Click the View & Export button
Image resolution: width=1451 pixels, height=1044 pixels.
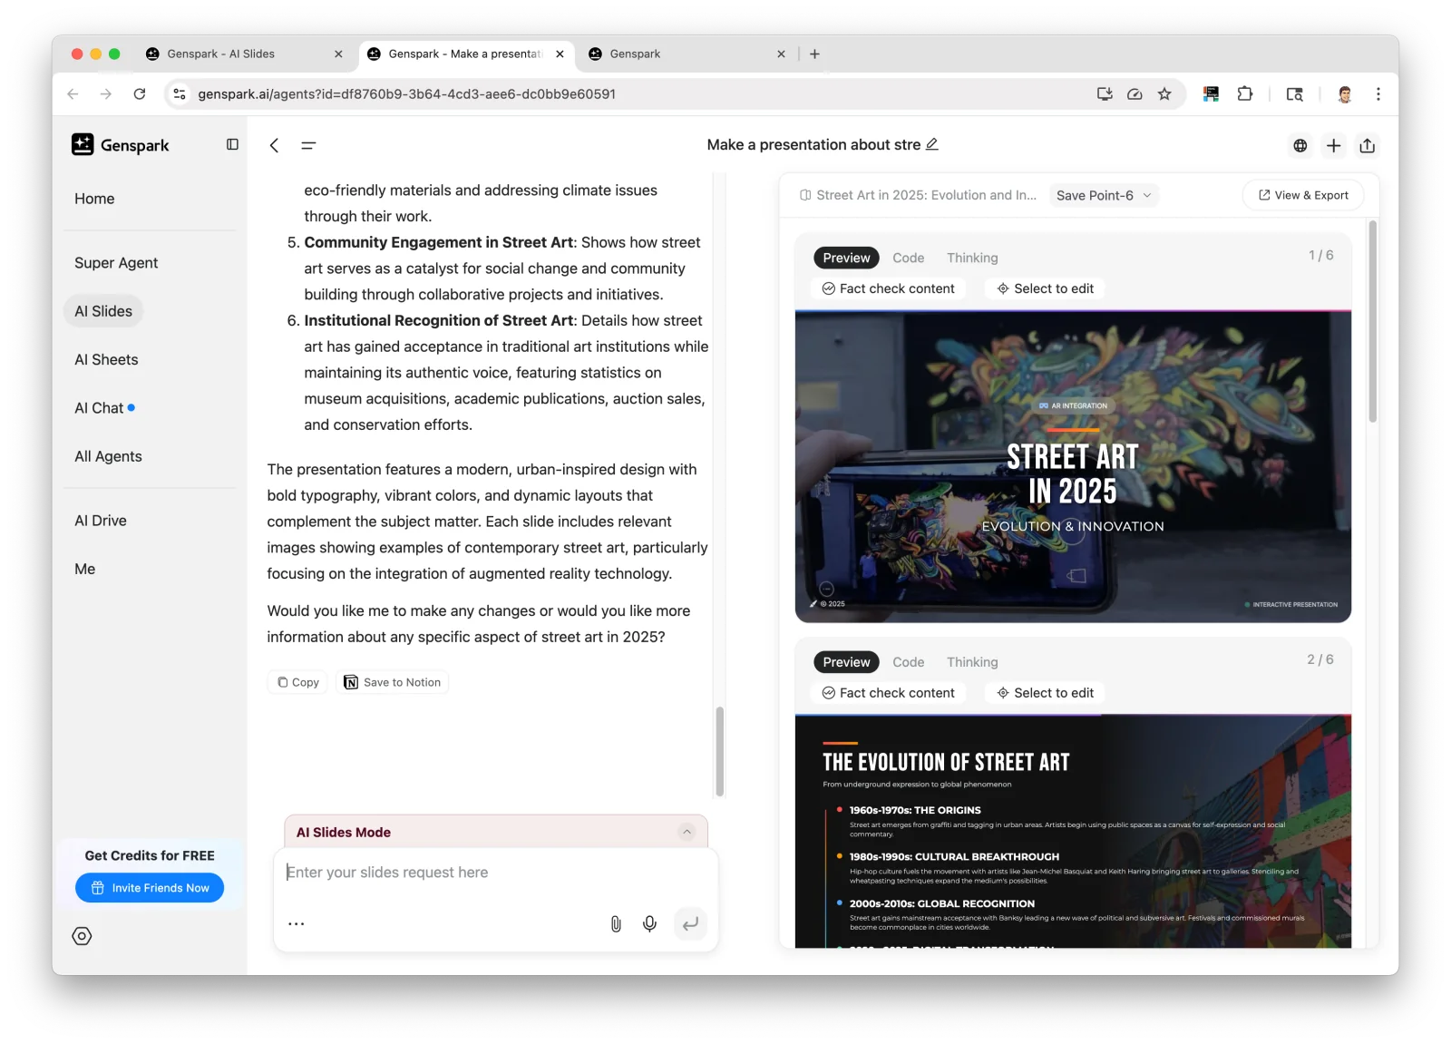click(1302, 195)
